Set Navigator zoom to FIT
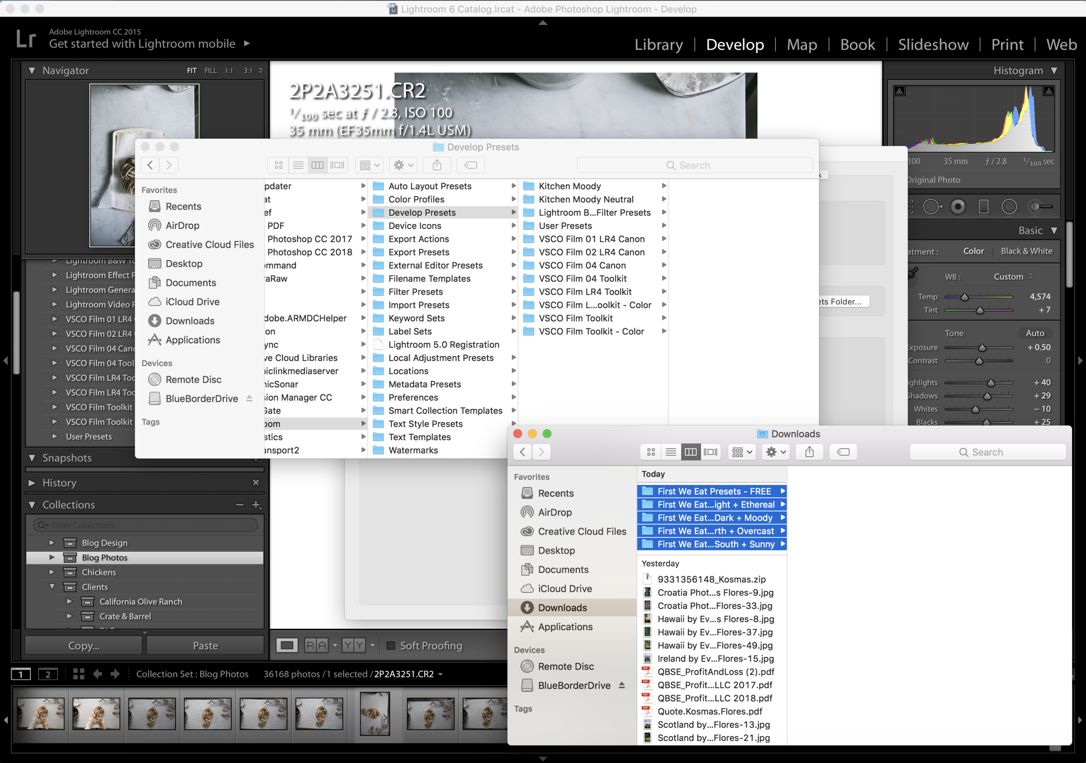This screenshot has width=1086, height=763. [192, 70]
